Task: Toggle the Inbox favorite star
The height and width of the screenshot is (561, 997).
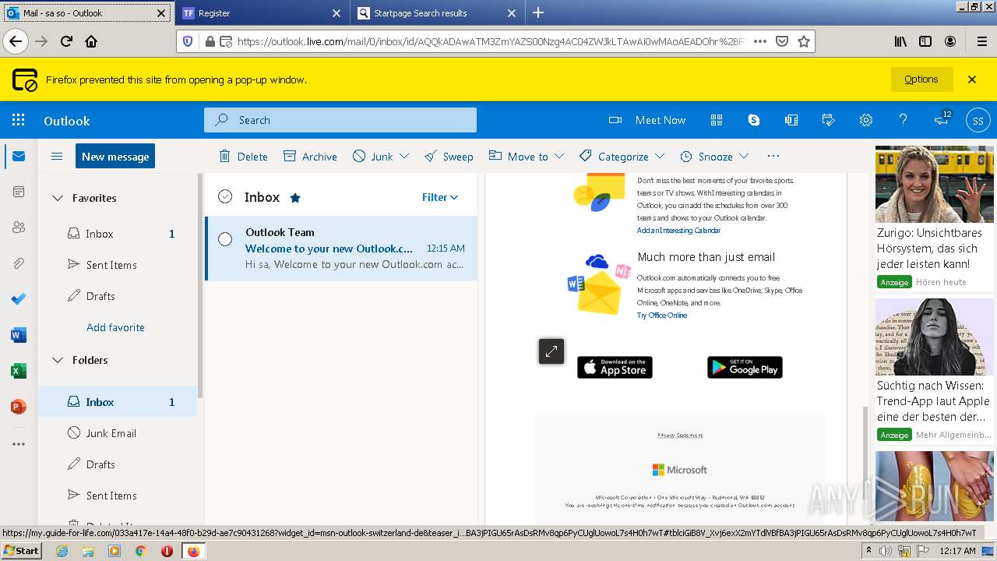Action: (x=295, y=198)
